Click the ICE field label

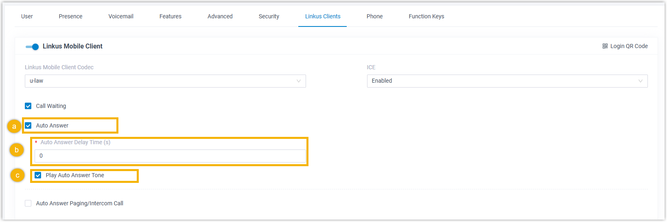coord(371,67)
